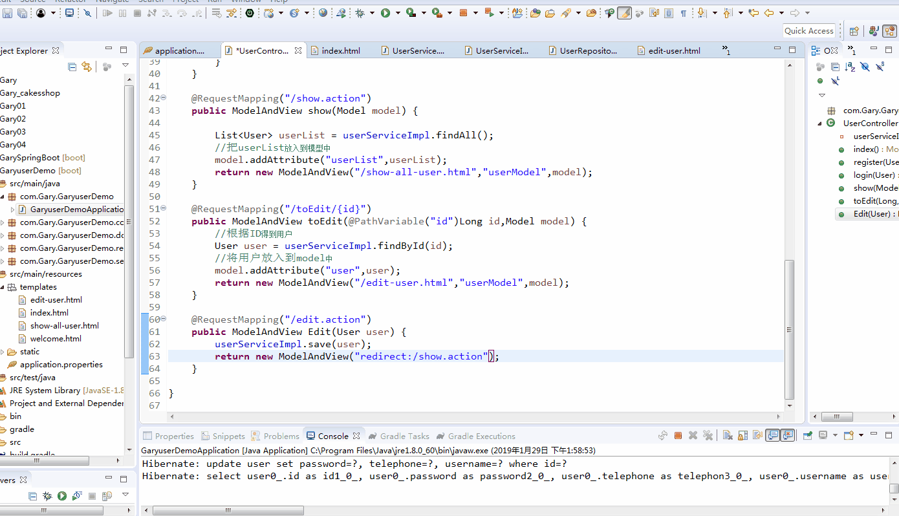Switch to the application properties editor tab
The width and height of the screenshot is (899, 516).
[174, 50]
